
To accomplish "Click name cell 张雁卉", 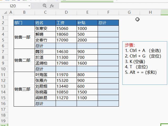I will click(x=45, y=81).
